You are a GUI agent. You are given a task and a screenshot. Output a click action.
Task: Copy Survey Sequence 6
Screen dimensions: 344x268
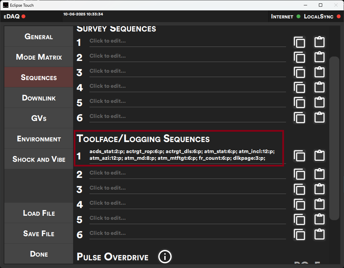299,118
